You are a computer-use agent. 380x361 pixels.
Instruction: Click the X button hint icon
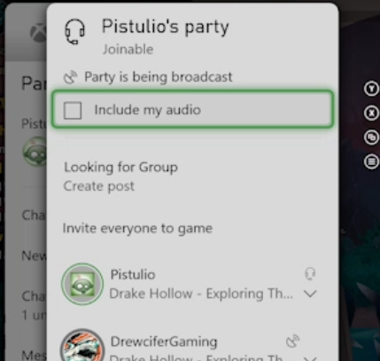(371, 113)
